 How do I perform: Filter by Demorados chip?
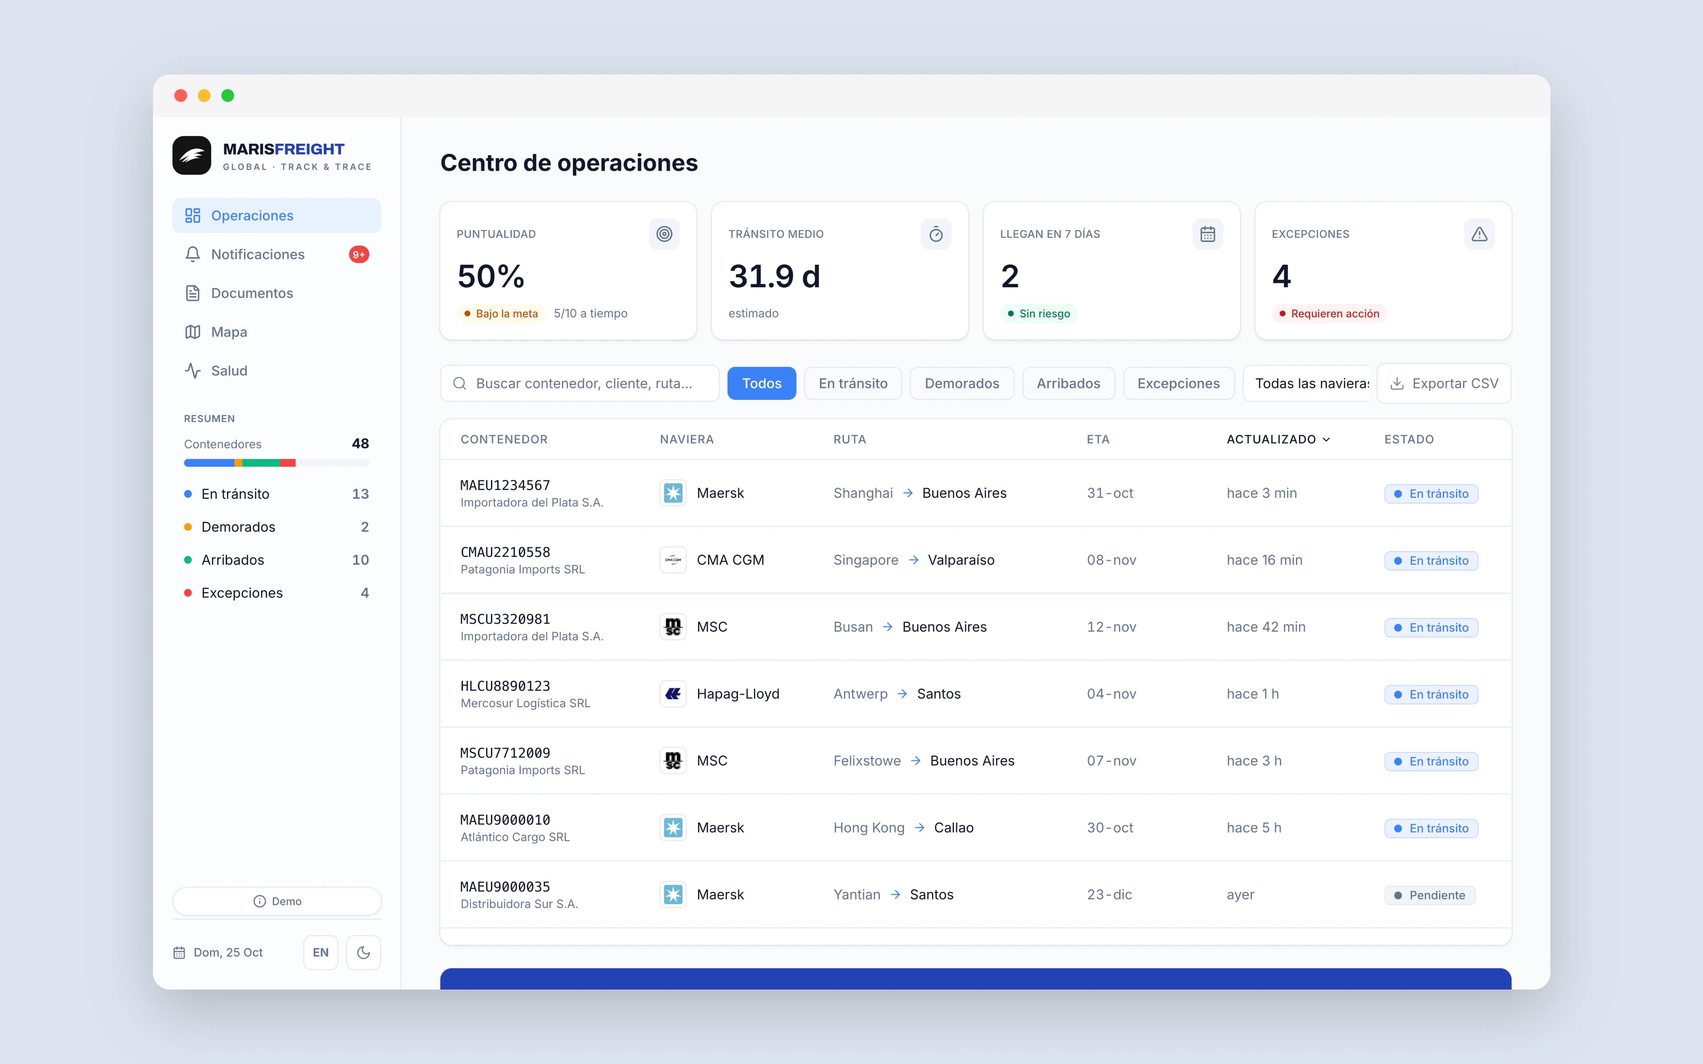point(961,383)
